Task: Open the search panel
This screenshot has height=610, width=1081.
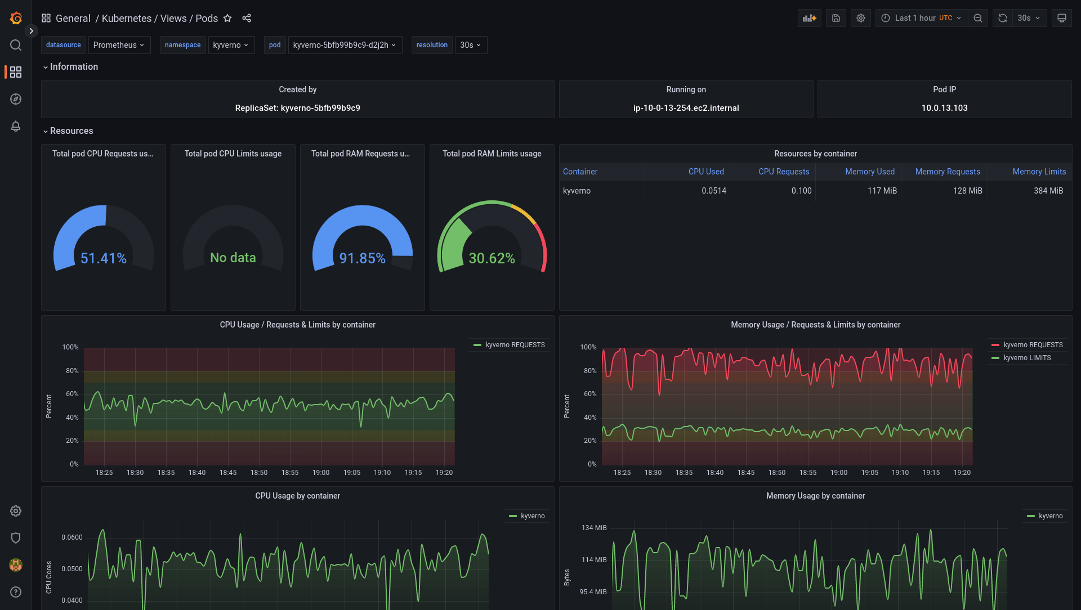Action: pos(15,45)
